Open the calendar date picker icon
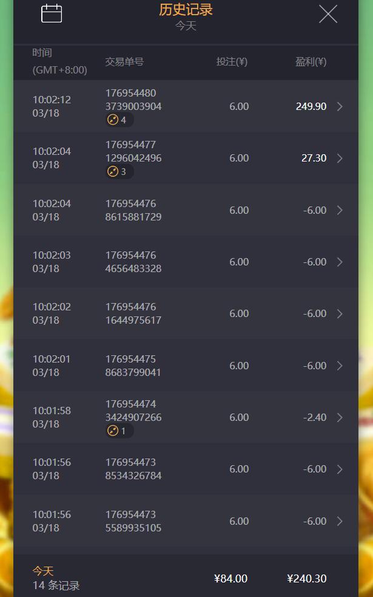 point(52,13)
